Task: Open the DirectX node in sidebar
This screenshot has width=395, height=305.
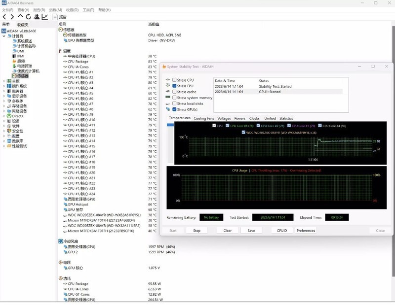Action: click(18, 116)
